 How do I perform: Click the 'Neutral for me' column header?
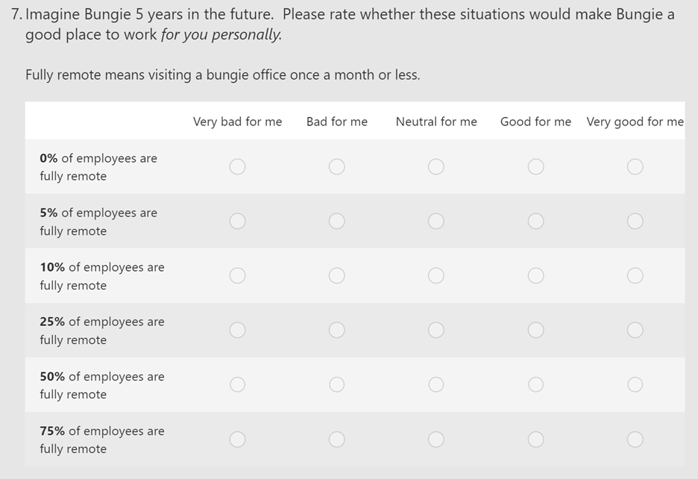click(436, 122)
